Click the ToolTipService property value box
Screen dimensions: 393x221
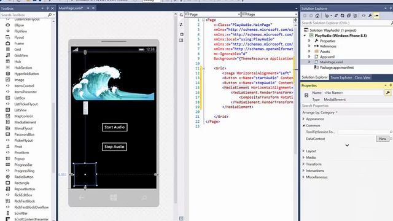pos(363,132)
